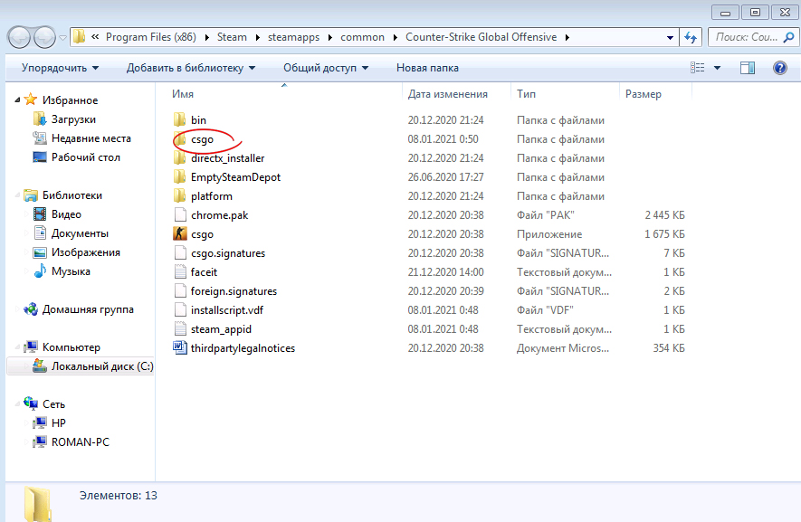Screen dimensions: 801x522
Task: Go forward with the Forward arrow button
Action: (x=44, y=37)
